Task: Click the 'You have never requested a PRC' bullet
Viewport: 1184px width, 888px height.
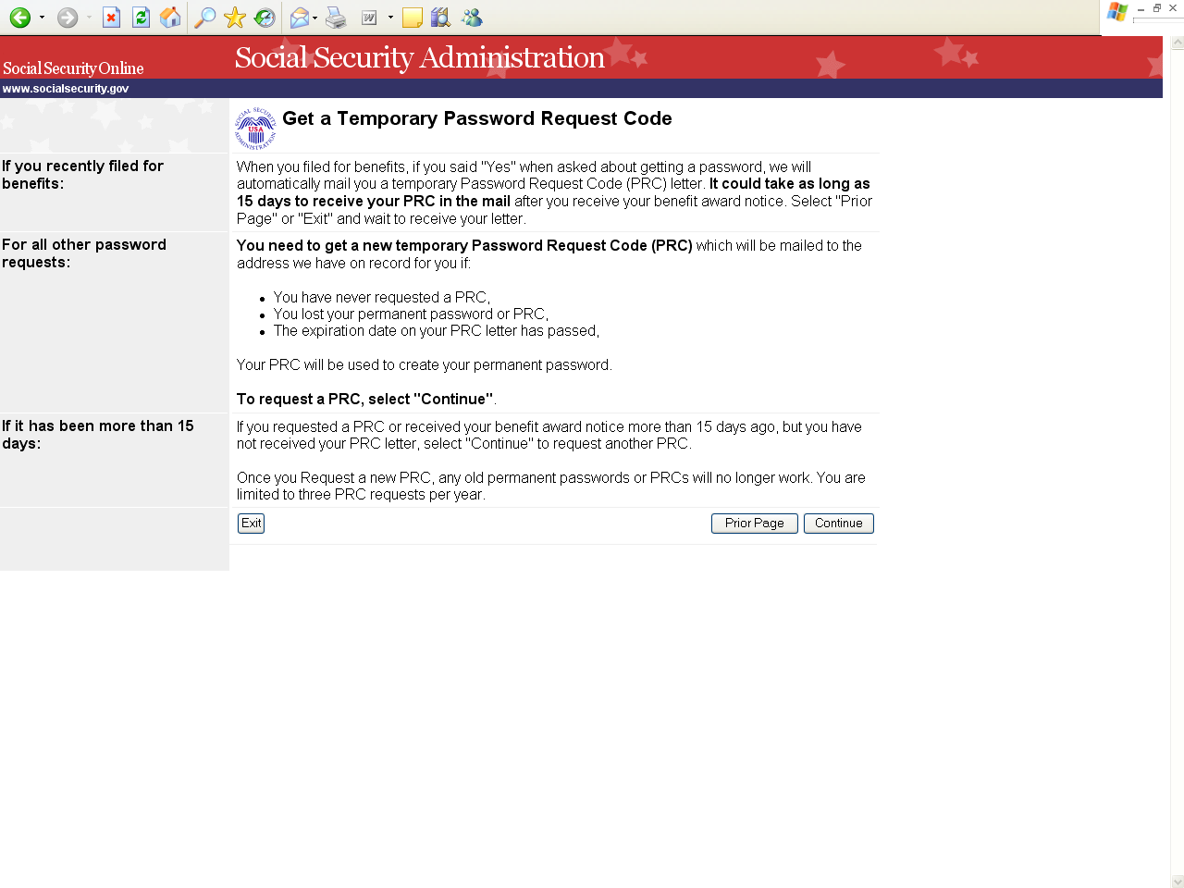Action: point(382,298)
